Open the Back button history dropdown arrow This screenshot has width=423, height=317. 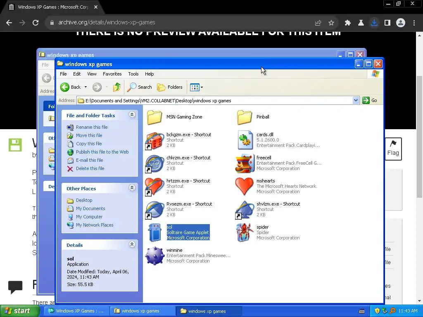click(86, 87)
